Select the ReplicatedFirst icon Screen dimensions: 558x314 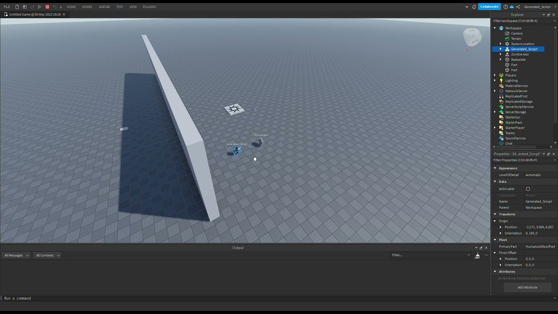(501, 96)
